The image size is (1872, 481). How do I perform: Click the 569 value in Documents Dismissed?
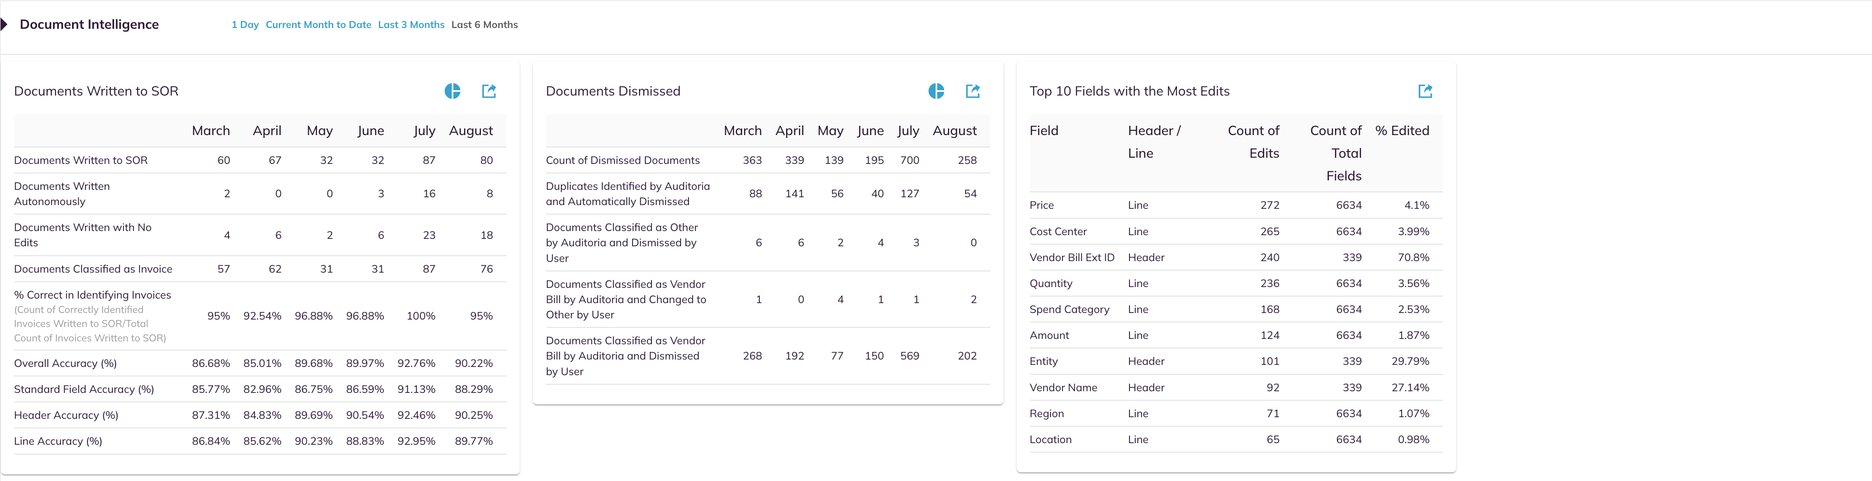point(910,356)
